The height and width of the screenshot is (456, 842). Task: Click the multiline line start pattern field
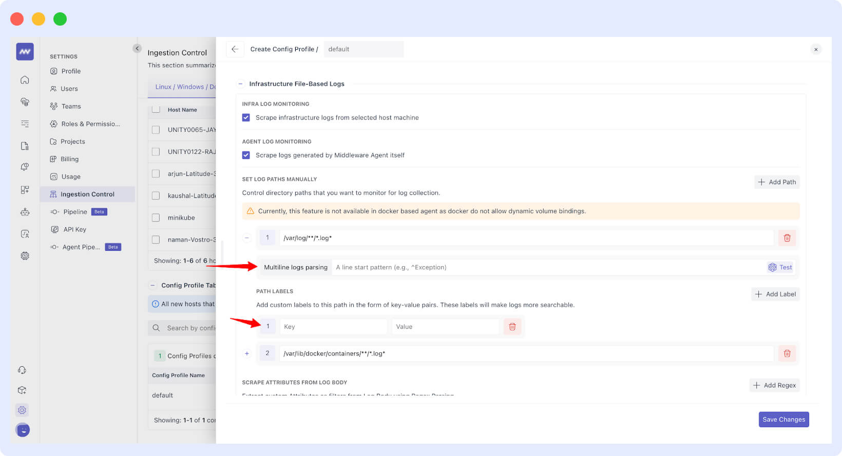[547, 267]
